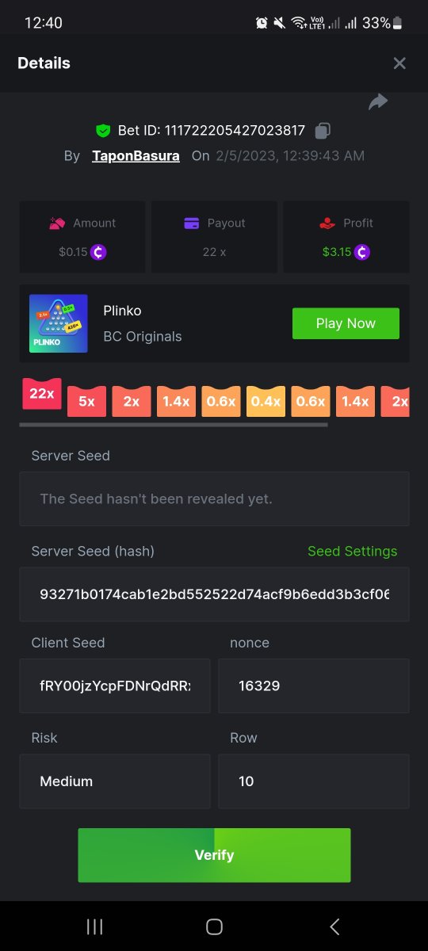Tap the Risk Medium field
Screen dimensions: 428x951
click(x=115, y=781)
